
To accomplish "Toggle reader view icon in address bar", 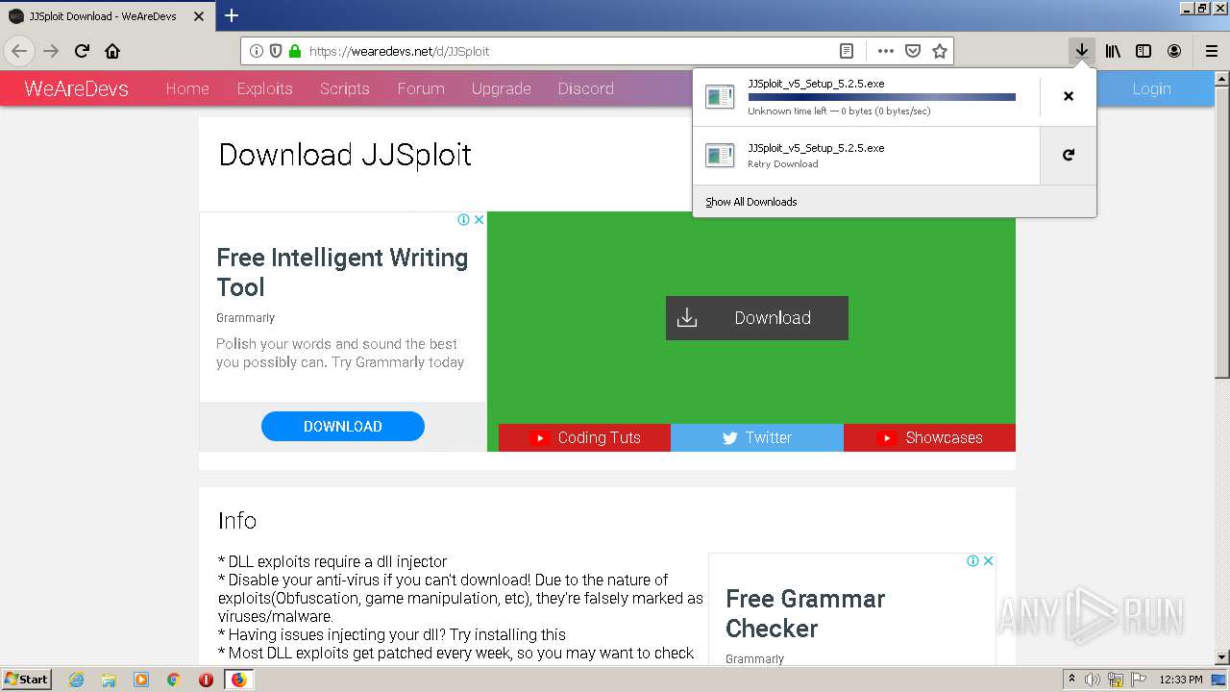I will (x=847, y=51).
